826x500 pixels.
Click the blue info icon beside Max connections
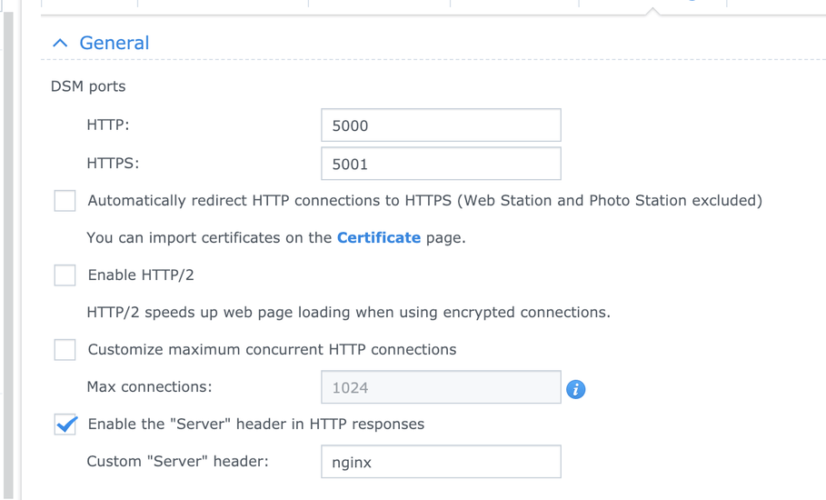tap(575, 389)
